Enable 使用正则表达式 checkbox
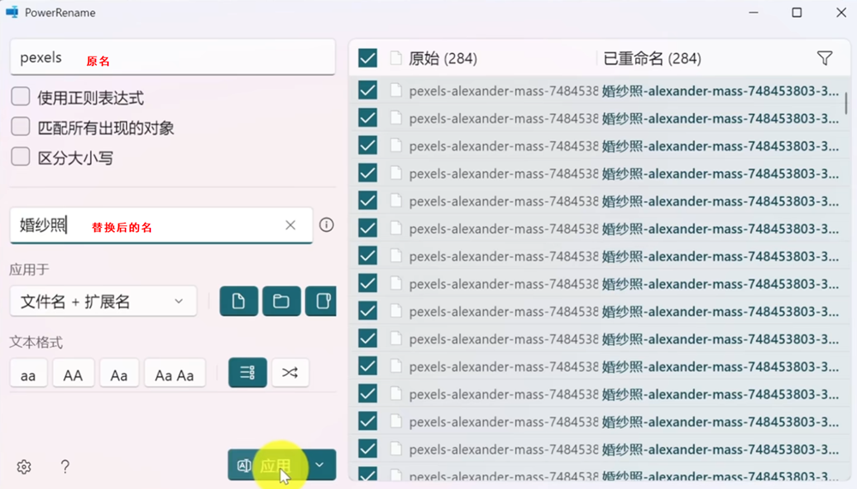 tap(21, 97)
